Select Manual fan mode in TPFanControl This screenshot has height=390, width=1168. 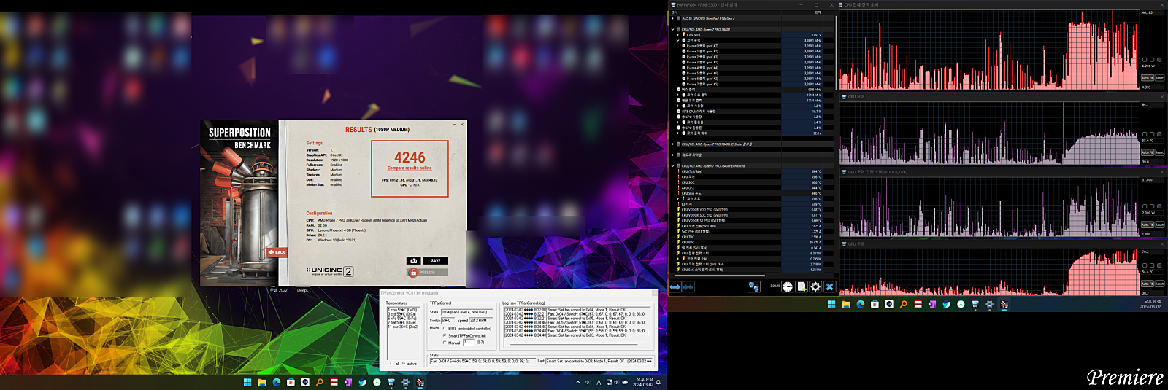pyautogui.click(x=445, y=343)
